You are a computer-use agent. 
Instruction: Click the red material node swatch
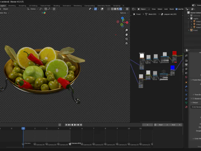tap(175, 53)
